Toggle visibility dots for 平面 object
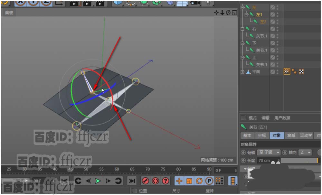This screenshot has width=322, height=195. (278, 72)
